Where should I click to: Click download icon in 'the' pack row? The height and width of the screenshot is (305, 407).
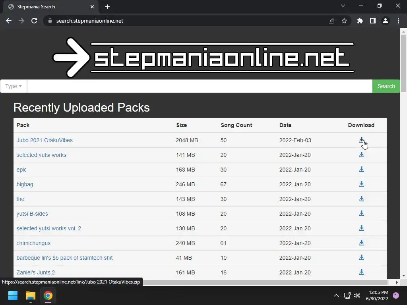[361, 199]
